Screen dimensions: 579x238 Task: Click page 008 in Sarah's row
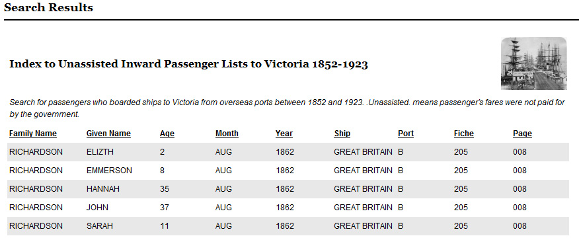[x=520, y=226]
